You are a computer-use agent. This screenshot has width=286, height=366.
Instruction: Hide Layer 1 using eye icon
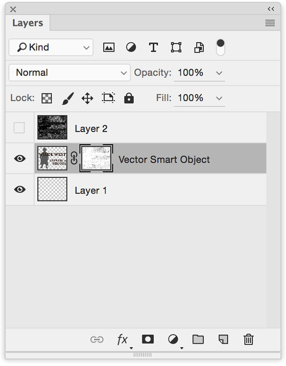click(x=20, y=189)
